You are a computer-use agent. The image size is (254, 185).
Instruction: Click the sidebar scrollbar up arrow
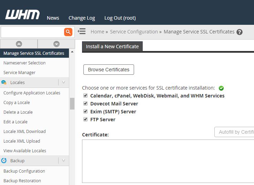(72, 52)
